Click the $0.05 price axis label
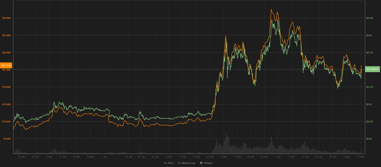This screenshot has height=167, width=381. (x=369, y=139)
